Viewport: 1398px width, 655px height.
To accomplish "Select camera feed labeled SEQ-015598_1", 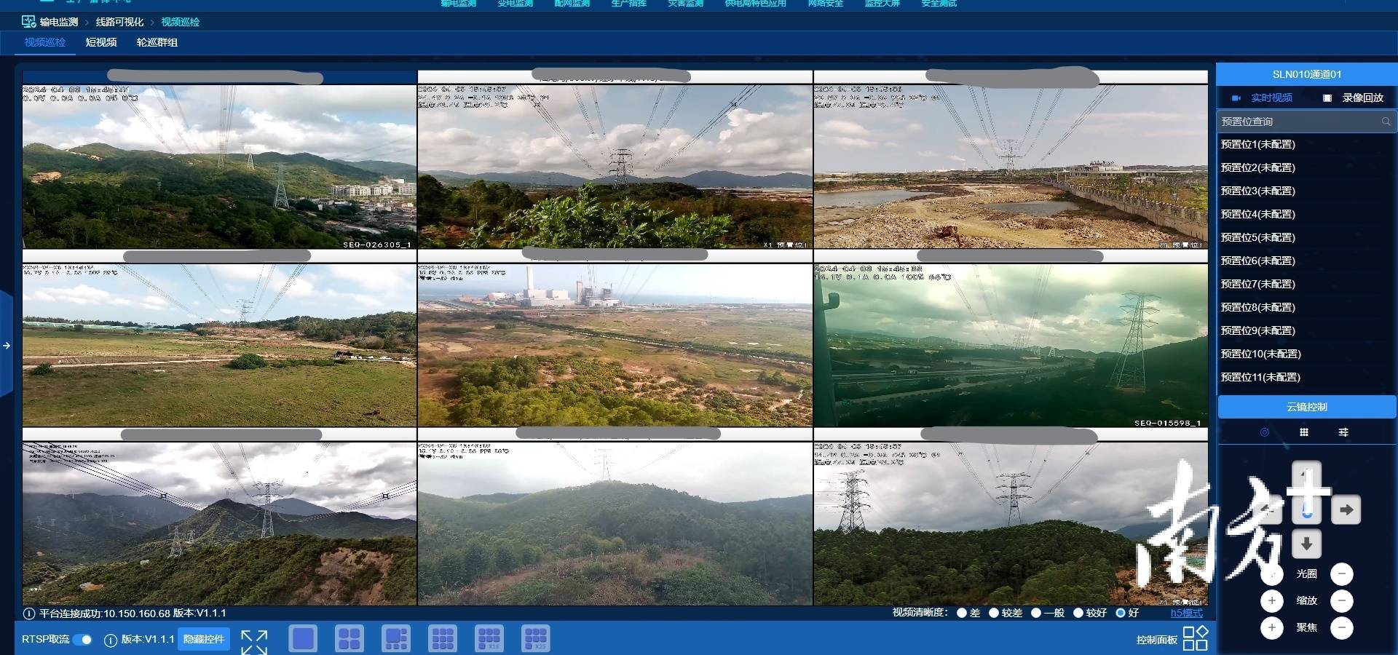I will point(1011,345).
